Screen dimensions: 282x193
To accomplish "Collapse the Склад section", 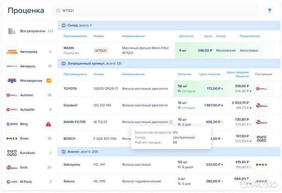I will [x=63, y=25].
